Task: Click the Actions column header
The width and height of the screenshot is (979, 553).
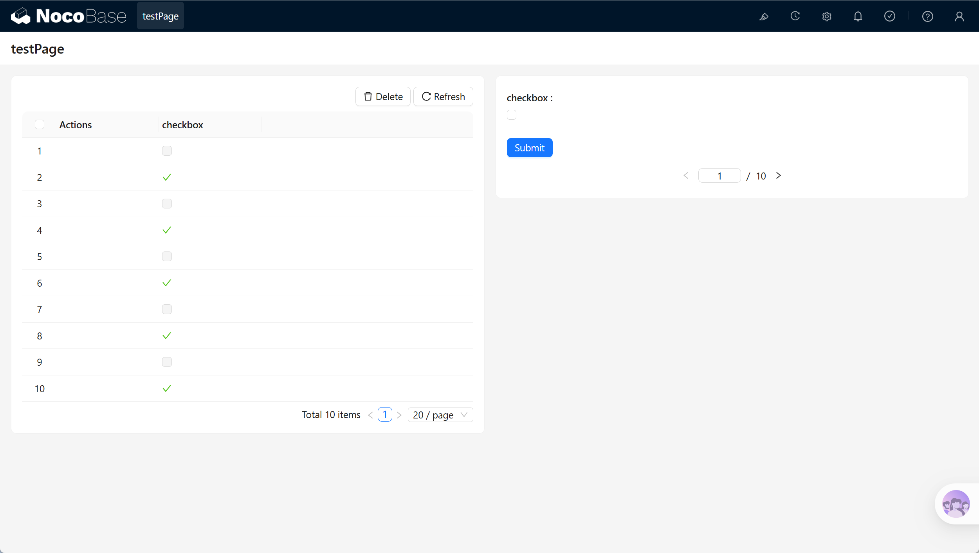Action: (76, 125)
